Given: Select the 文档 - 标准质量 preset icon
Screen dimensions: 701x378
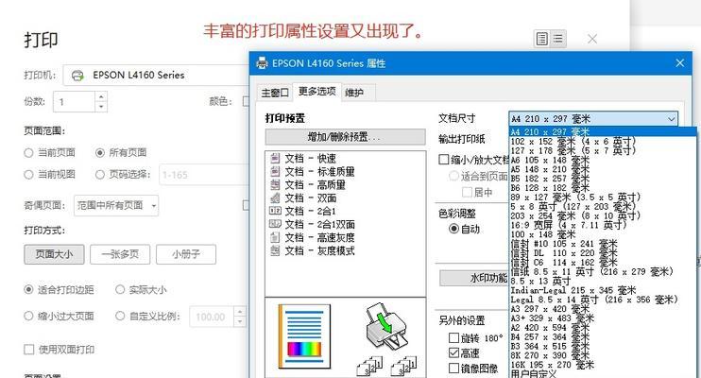Looking at the screenshot, I should point(276,171).
